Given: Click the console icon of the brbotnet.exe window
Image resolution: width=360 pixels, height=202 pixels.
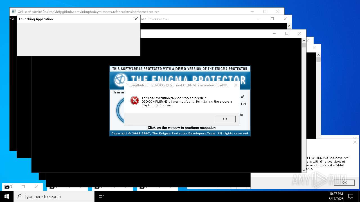Looking at the screenshot, I should 14,12.
